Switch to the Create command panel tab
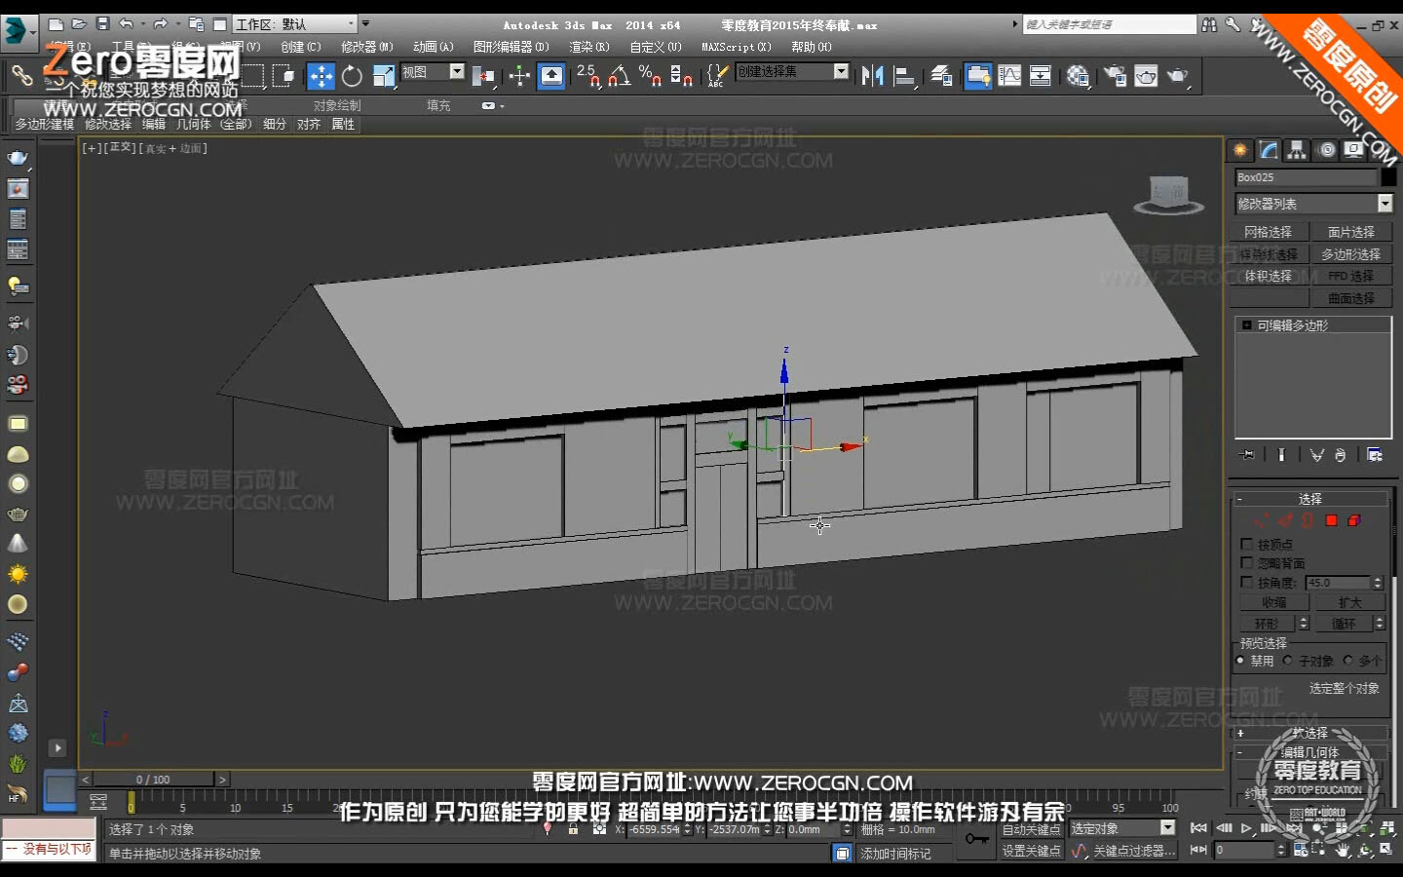The height and width of the screenshot is (877, 1403). click(1240, 150)
